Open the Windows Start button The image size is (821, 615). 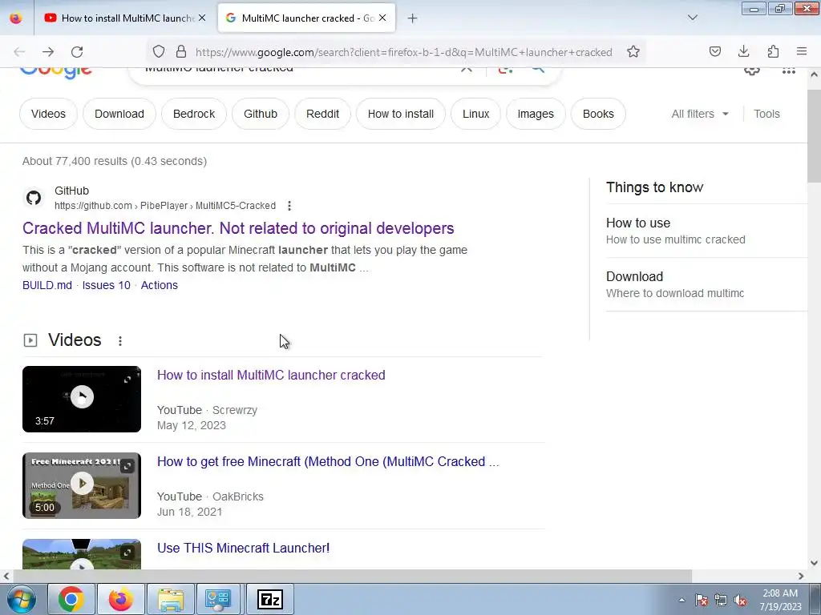click(20, 599)
